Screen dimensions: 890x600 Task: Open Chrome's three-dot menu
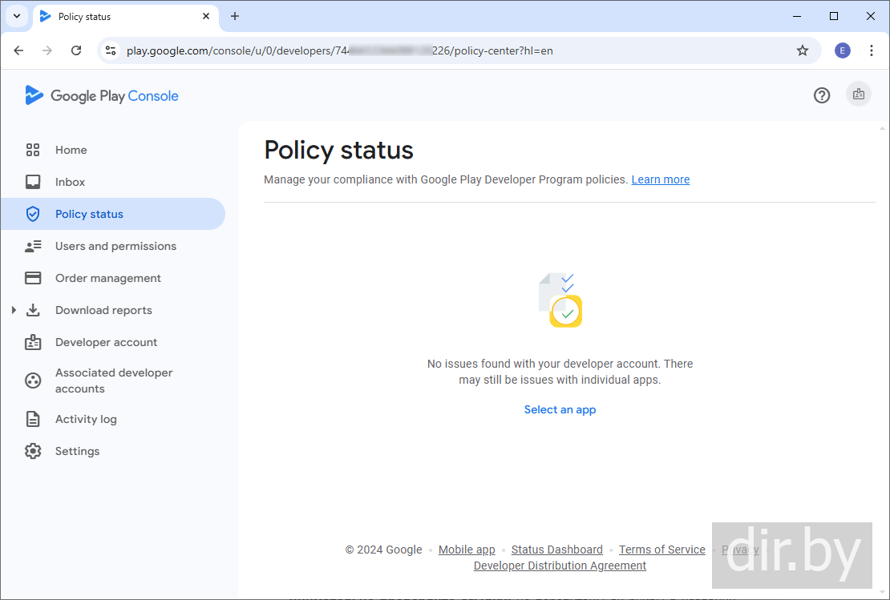click(x=872, y=50)
